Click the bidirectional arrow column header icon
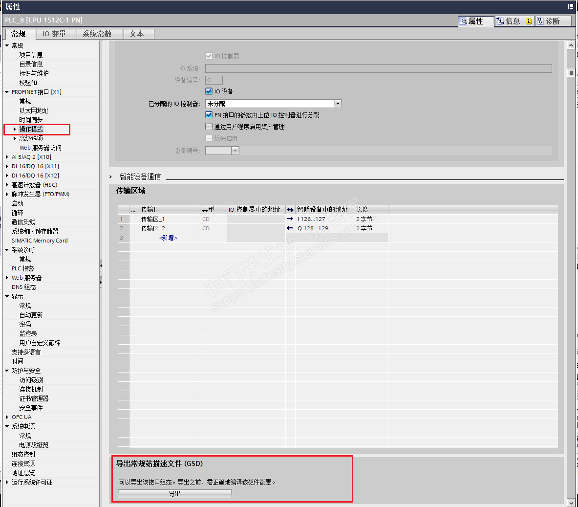 coord(290,210)
